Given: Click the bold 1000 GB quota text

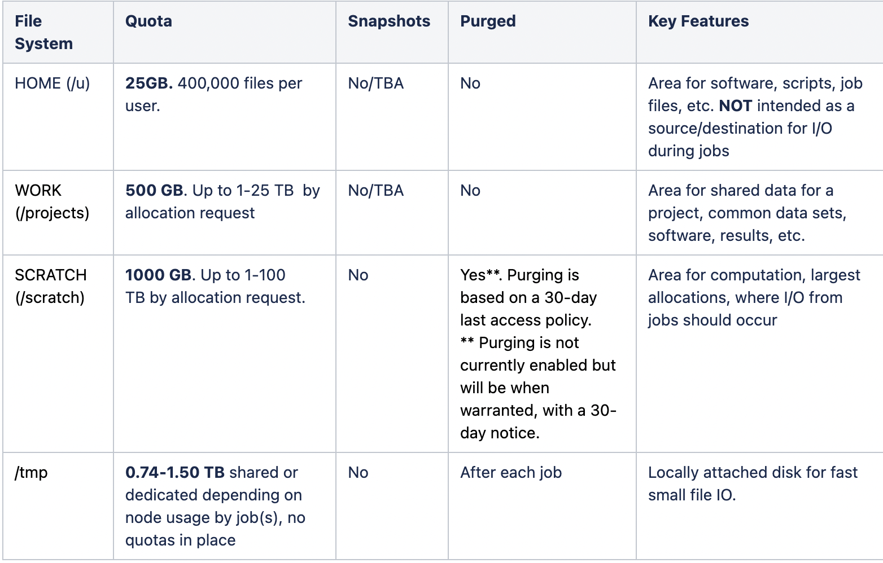Looking at the screenshot, I should point(159,275).
